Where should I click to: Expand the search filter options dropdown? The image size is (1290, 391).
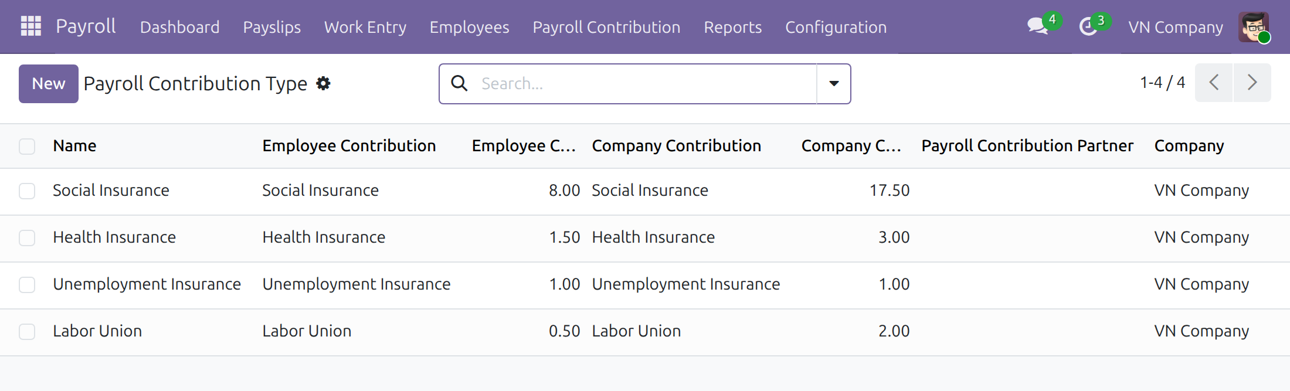(833, 84)
